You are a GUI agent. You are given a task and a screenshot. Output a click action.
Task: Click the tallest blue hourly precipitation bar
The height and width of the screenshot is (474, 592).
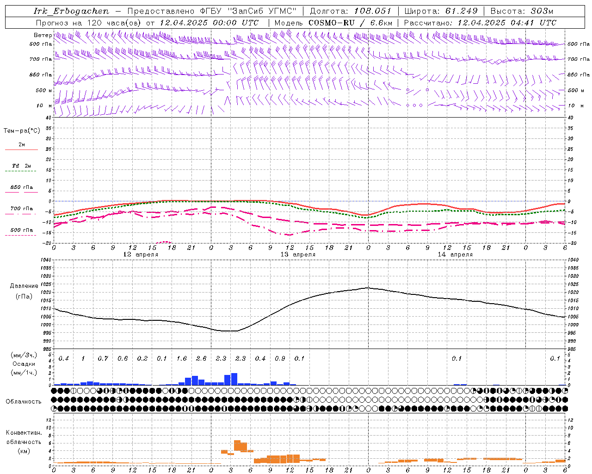coord(234,379)
